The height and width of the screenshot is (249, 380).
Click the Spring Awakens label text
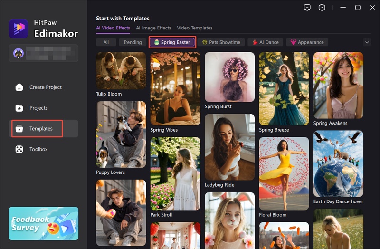point(330,123)
